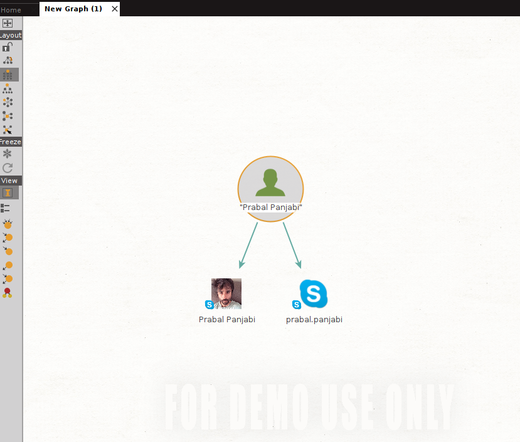Select the block layout icon
Viewport: 520px width, 442px height.
(x=8, y=75)
